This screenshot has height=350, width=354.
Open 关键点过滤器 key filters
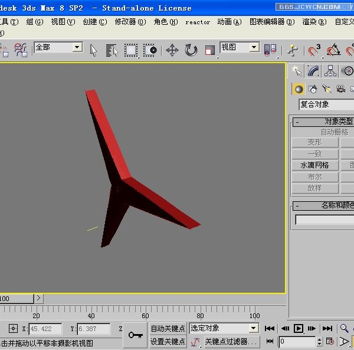(232, 342)
